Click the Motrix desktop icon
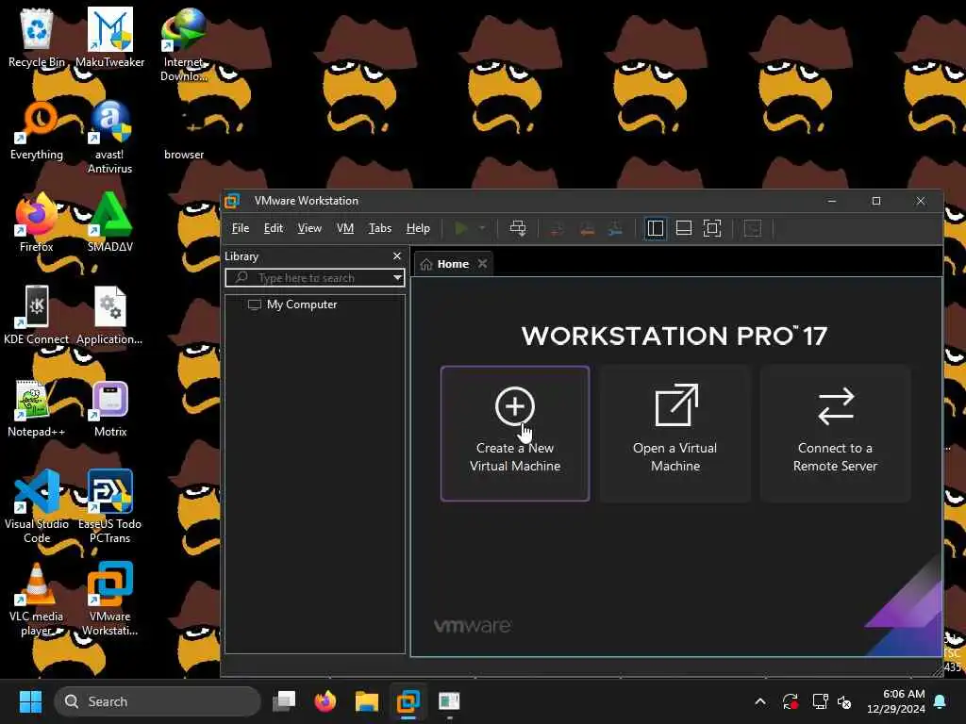Image resolution: width=966 pixels, height=724 pixels. [110, 407]
